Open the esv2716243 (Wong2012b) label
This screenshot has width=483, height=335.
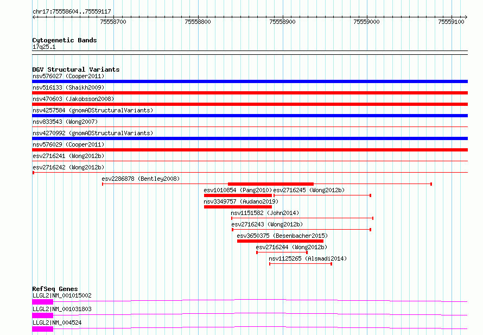[267, 224]
